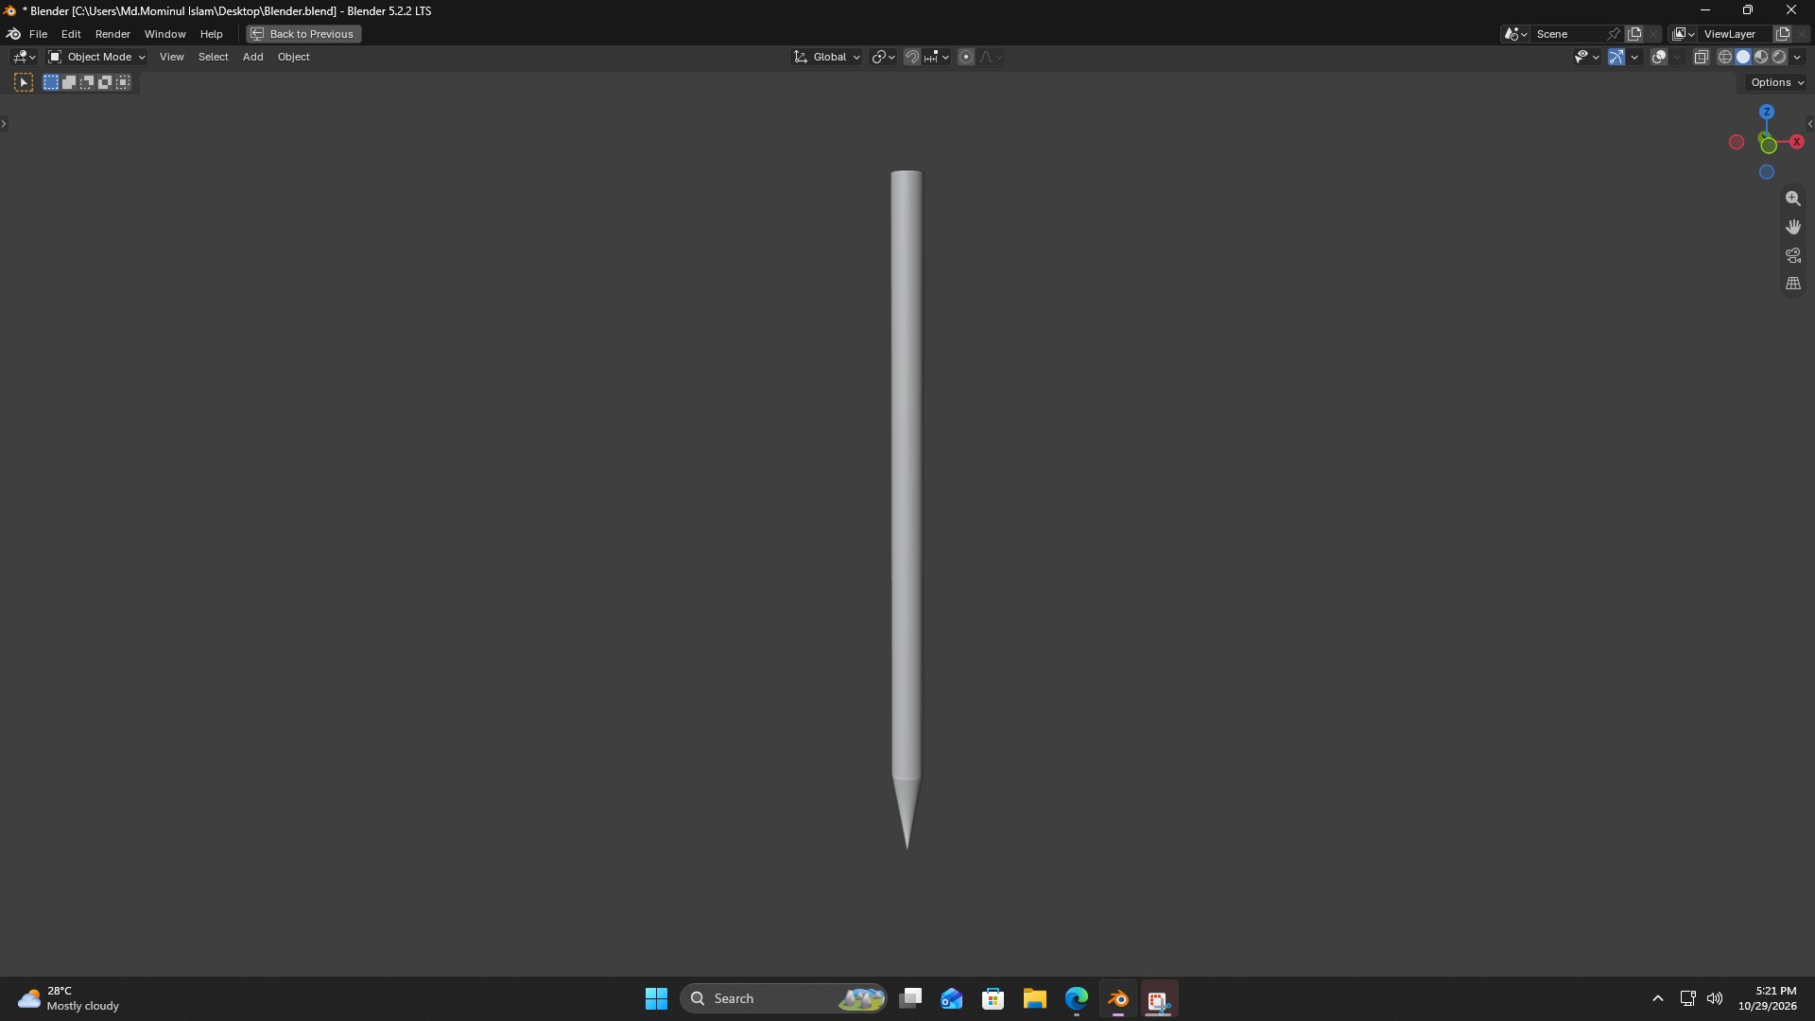Click the taskbar Search field
This screenshot has width=1815, height=1021.
(784, 999)
